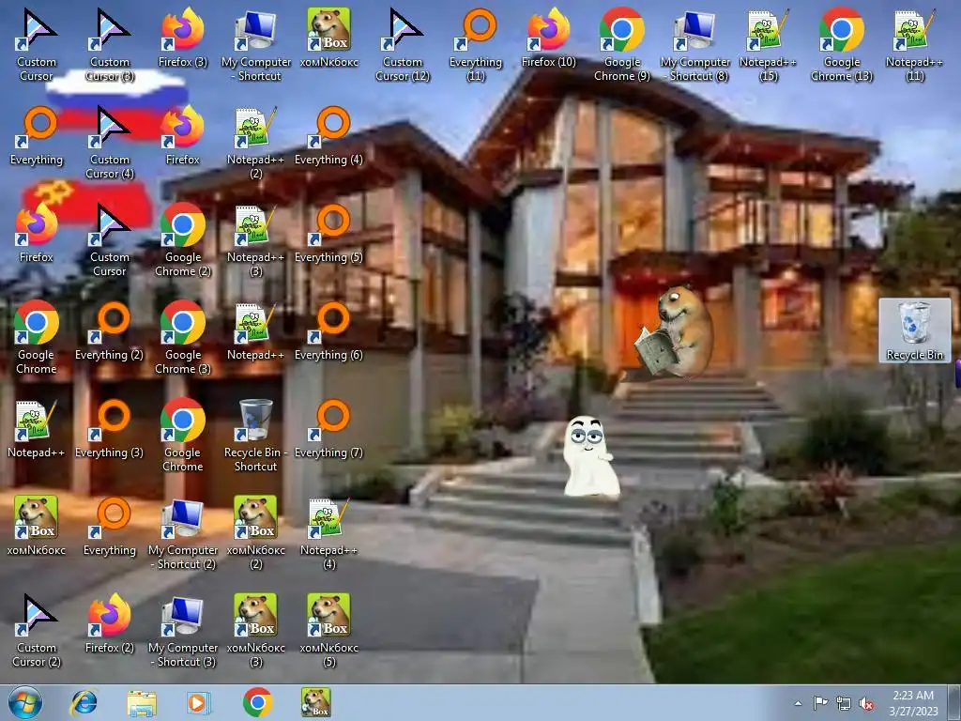961x721 pixels.
Task: Open the Everything (6) shortcut
Action: tap(329, 330)
